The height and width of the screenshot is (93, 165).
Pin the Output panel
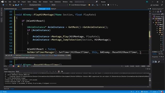pyautogui.click(x=148, y=69)
